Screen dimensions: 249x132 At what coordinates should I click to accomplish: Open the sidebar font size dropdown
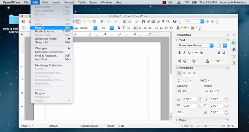225,46
